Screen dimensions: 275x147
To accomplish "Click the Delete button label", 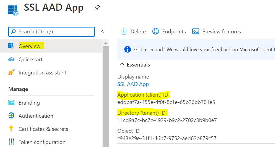I will 138,31.
